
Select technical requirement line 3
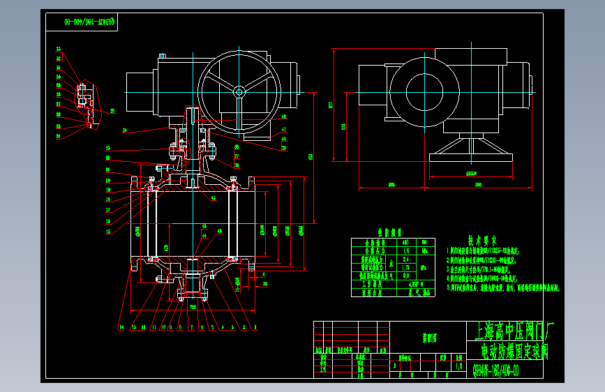479,270
